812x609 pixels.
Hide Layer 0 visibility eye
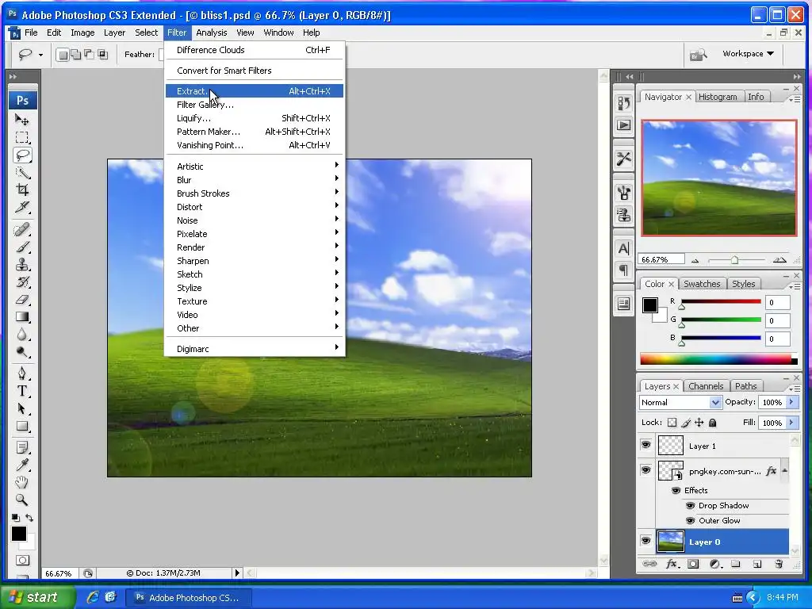point(645,541)
